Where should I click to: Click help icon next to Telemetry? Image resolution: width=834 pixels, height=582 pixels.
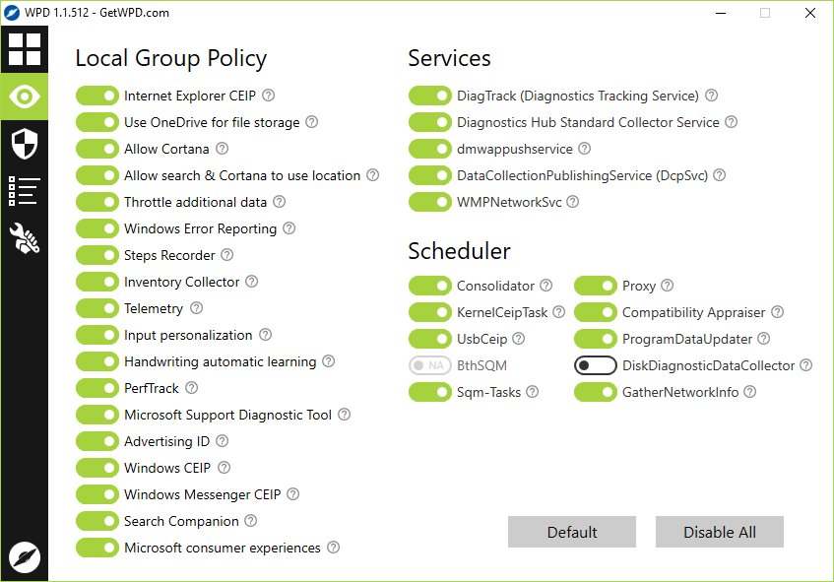197,308
